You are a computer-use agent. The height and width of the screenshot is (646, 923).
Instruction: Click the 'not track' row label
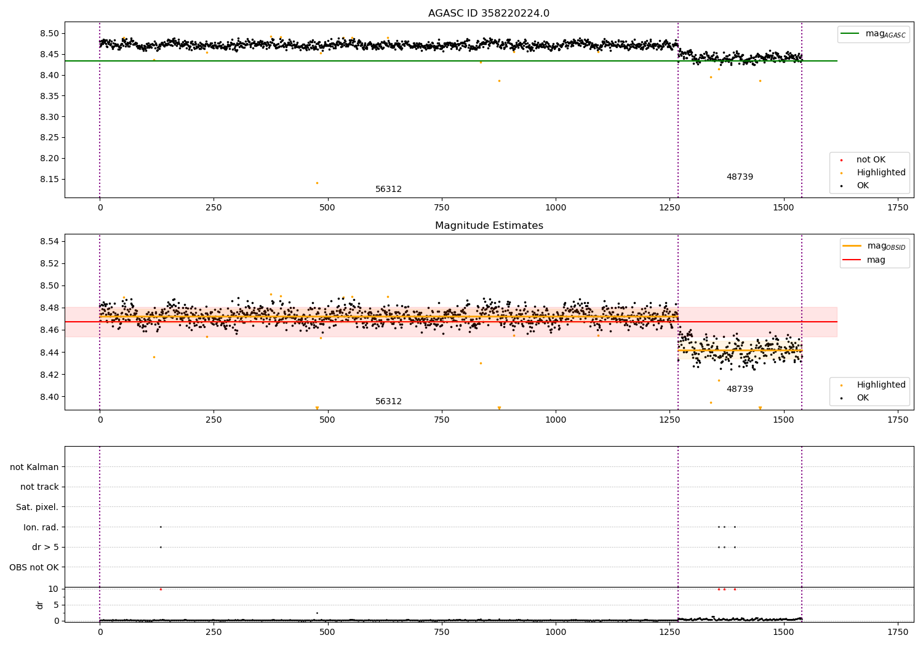point(39,487)
